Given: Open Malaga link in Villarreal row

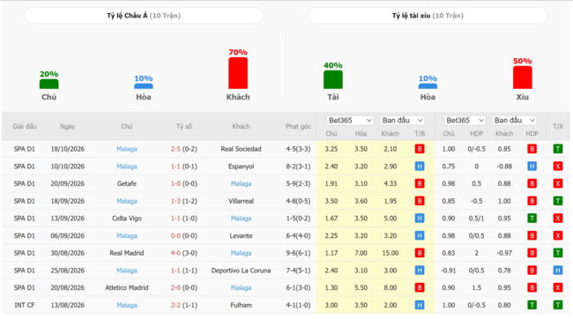Looking at the screenshot, I should [127, 201].
